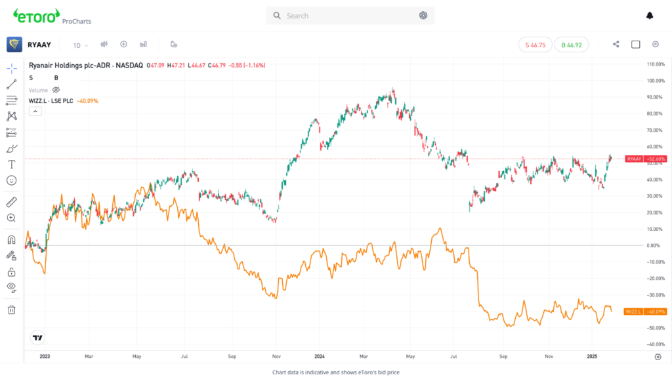Open the Fibonacci retracement tool

(x=12, y=100)
